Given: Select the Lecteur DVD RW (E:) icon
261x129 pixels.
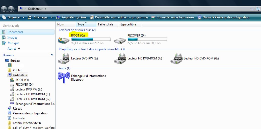Looking at the screenshot, I should (x=64, y=58).
